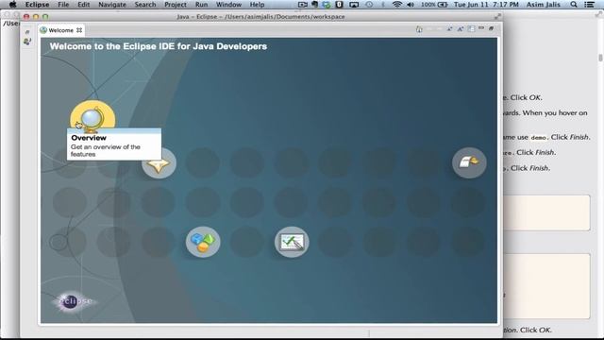Image resolution: width=604 pixels, height=340 pixels.
Task: Open the File menu
Action: (x=63, y=5)
